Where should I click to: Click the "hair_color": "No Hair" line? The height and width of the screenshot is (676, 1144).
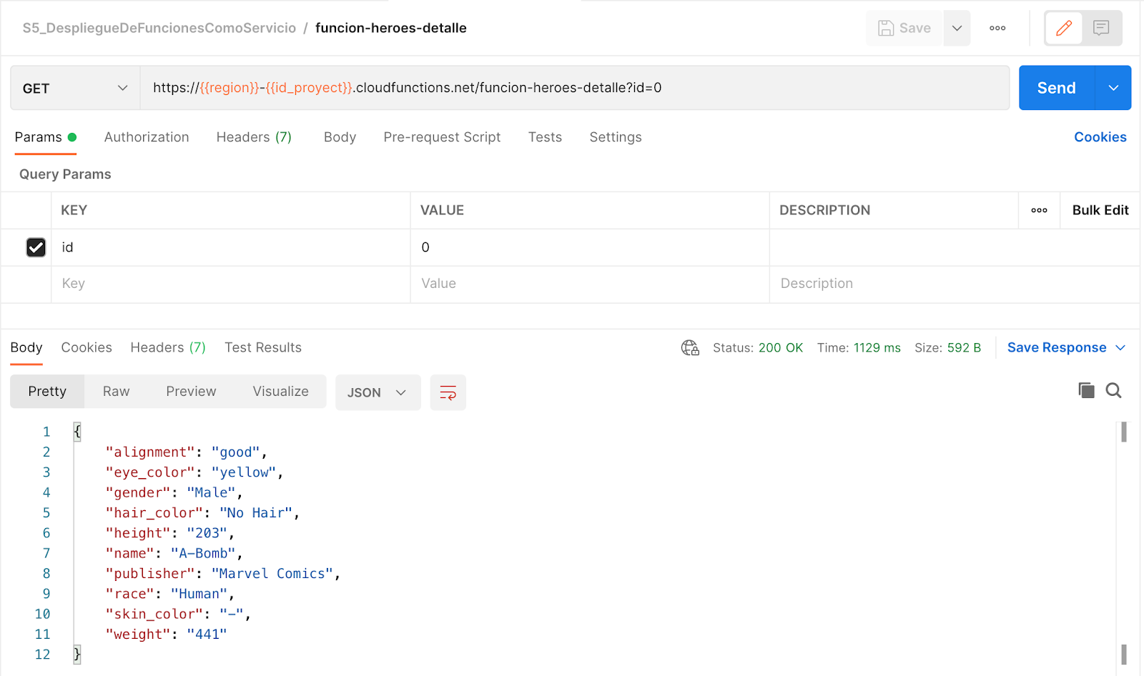pyautogui.click(x=202, y=513)
